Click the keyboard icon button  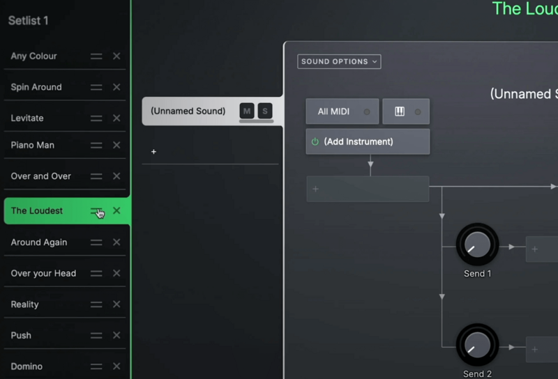pyautogui.click(x=400, y=111)
